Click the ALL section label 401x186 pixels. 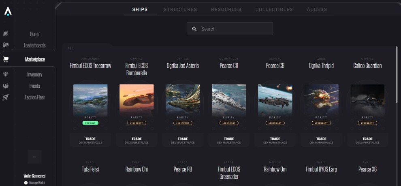pos(71,48)
